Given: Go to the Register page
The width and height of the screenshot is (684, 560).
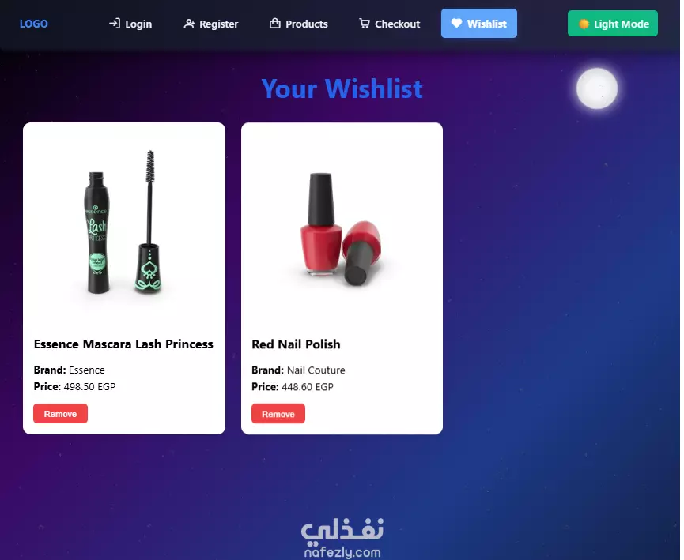Looking at the screenshot, I should point(211,24).
